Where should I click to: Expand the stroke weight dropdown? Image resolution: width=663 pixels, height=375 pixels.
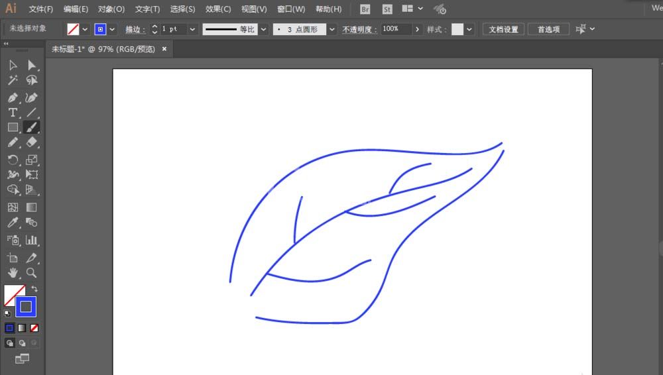(x=192, y=29)
